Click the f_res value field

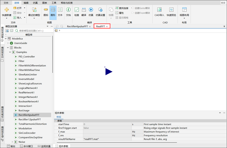[x=107, y=135]
